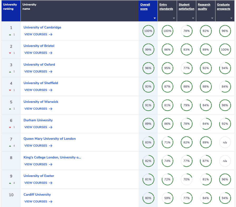
Task: View courses for University of Bristol
Action: point(38,53)
